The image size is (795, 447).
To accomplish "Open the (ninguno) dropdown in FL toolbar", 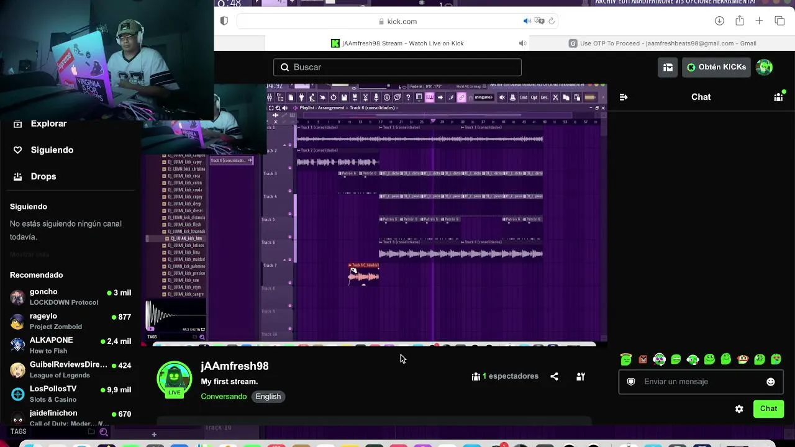I will pos(483,97).
